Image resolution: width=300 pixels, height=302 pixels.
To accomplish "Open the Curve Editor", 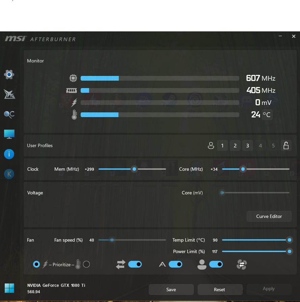I will 269,217.
